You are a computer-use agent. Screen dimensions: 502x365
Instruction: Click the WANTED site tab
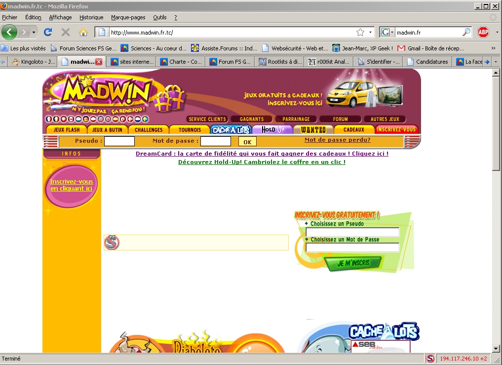click(313, 129)
